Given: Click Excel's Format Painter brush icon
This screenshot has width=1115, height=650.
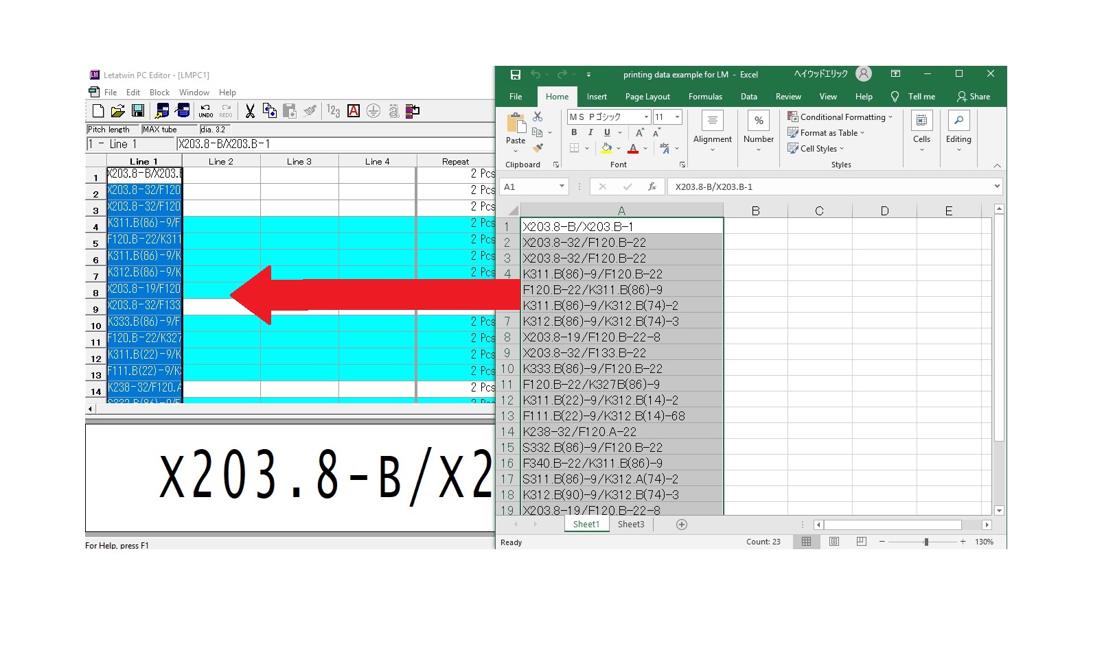Looking at the screenshot, I should tap(538, 147).
